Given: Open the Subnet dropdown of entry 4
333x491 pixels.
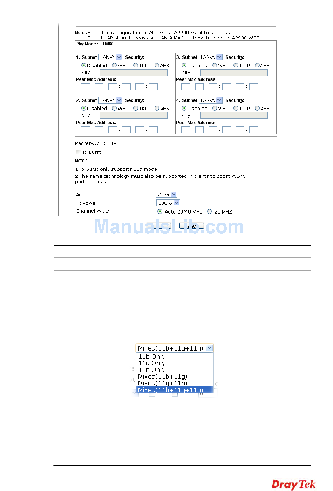Looking at the screenshot, I should (211, 100).
